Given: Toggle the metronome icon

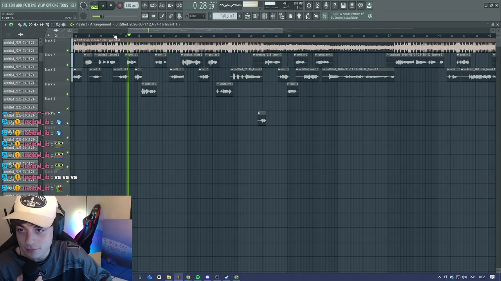Looking at the screenshot, I should coord(145,5).
